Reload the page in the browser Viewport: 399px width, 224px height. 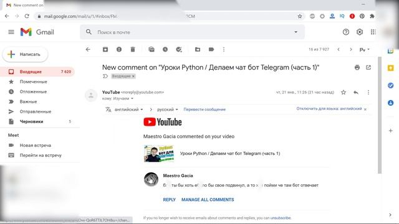point(27,16)
